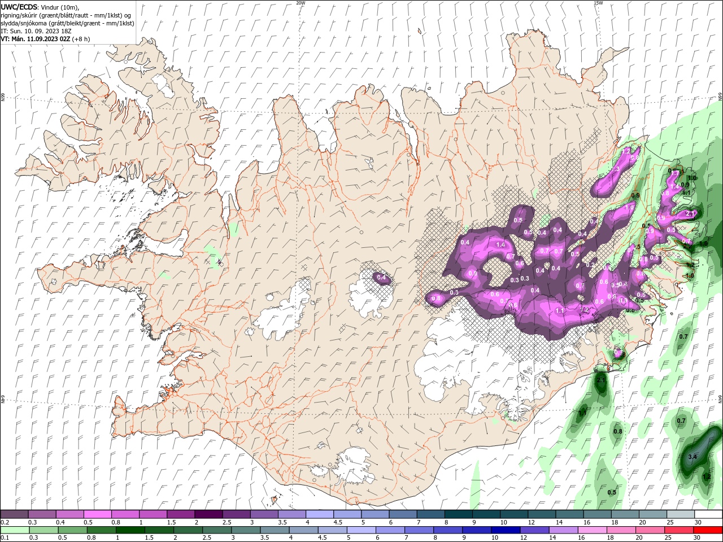The height and width of the screenshot is (542, 723).
Task: Click the 20W longitude label
Action: tap(300, 3)
